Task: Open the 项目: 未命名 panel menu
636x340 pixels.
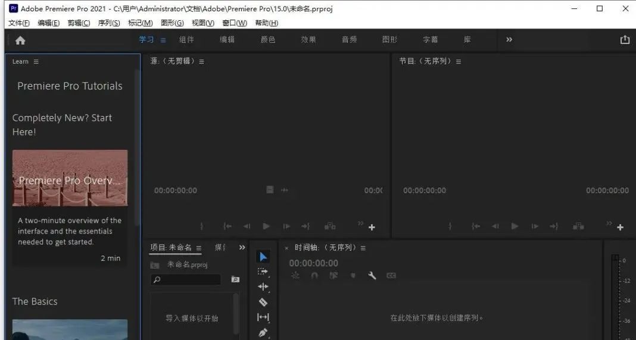Action: pyautogui.click(x=199, y=248)
